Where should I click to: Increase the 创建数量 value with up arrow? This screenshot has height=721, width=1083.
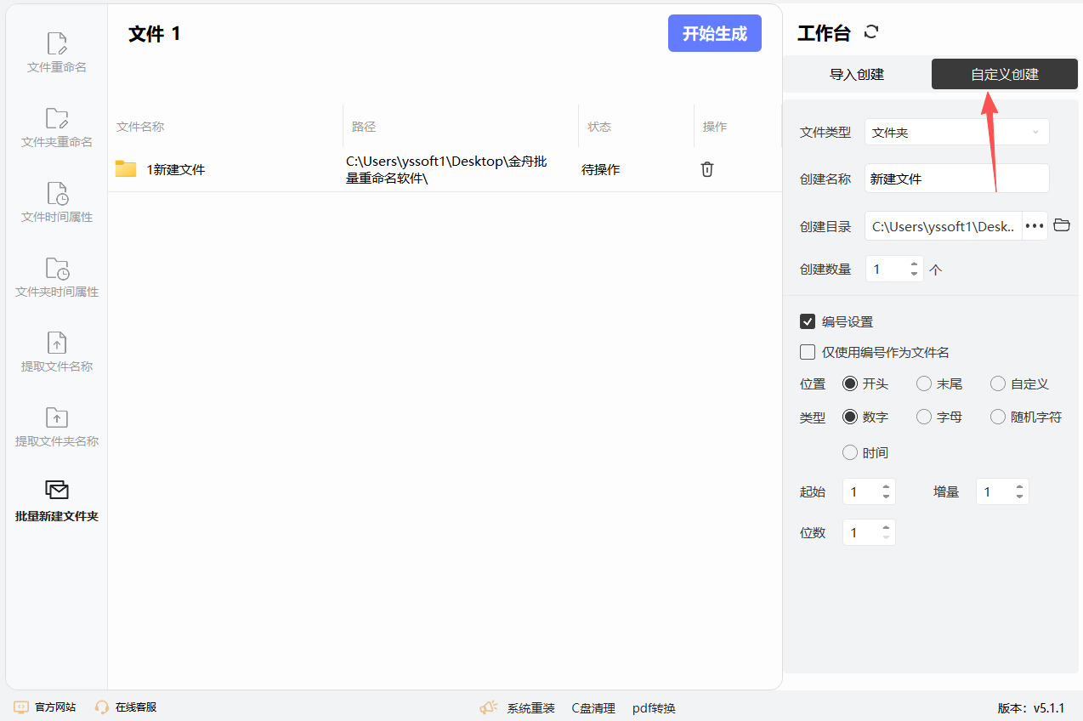coord(914,264)
